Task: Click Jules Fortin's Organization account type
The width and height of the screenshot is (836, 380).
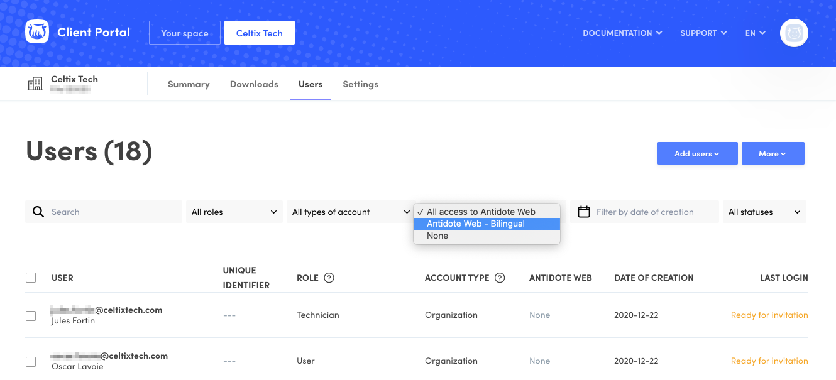Action: click(x=451, y=315)
